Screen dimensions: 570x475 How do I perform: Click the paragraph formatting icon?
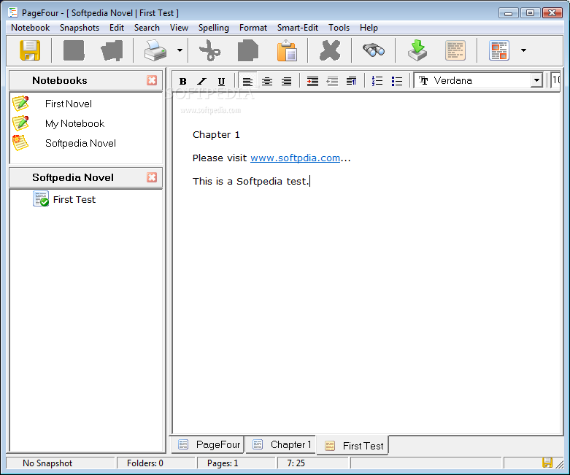click(x=352, y=81)
